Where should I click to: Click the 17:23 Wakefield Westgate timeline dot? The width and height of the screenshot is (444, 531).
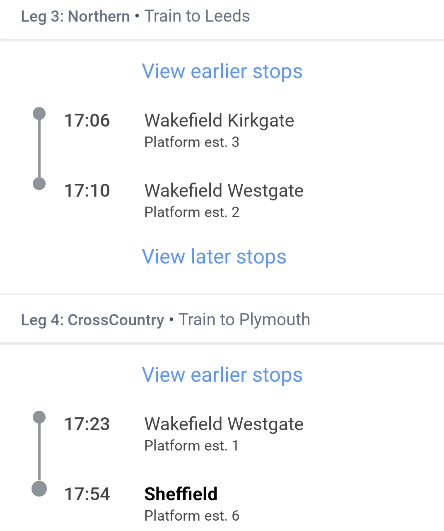pyautogui.click(x=39, y=417)
